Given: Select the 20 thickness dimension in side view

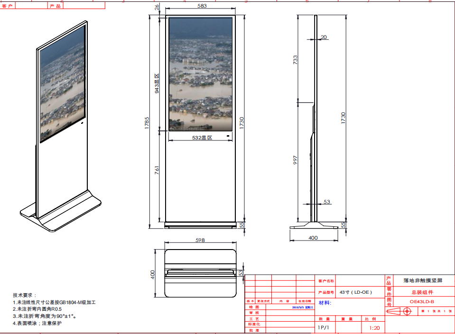Looking at the screenshot, I should coord(324,37).
